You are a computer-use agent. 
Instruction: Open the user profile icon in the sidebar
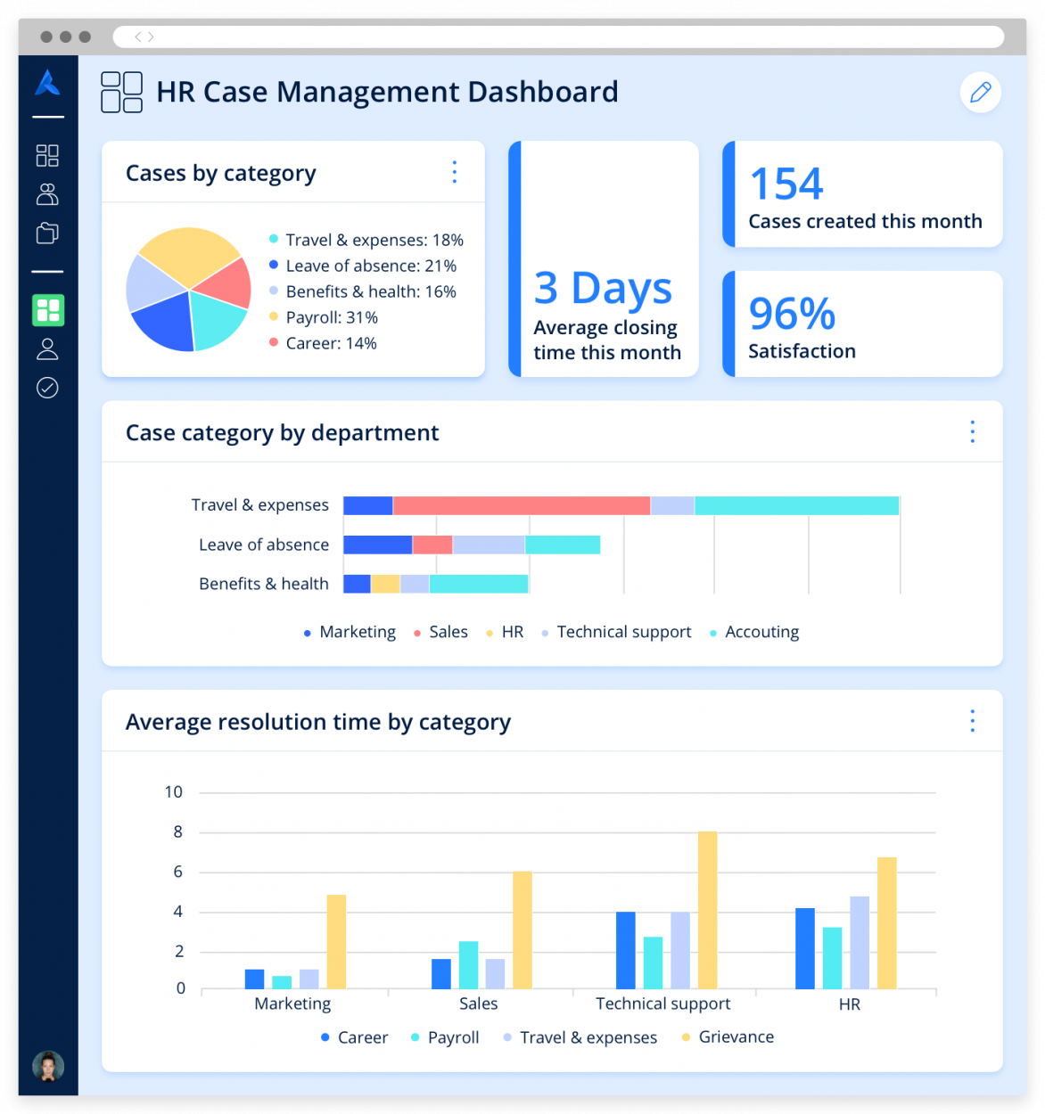47,348
